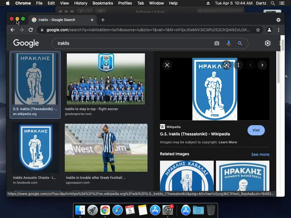Visit the Wikipedia page
Viewport: 291px width, 218px height.
coord(256,130)
